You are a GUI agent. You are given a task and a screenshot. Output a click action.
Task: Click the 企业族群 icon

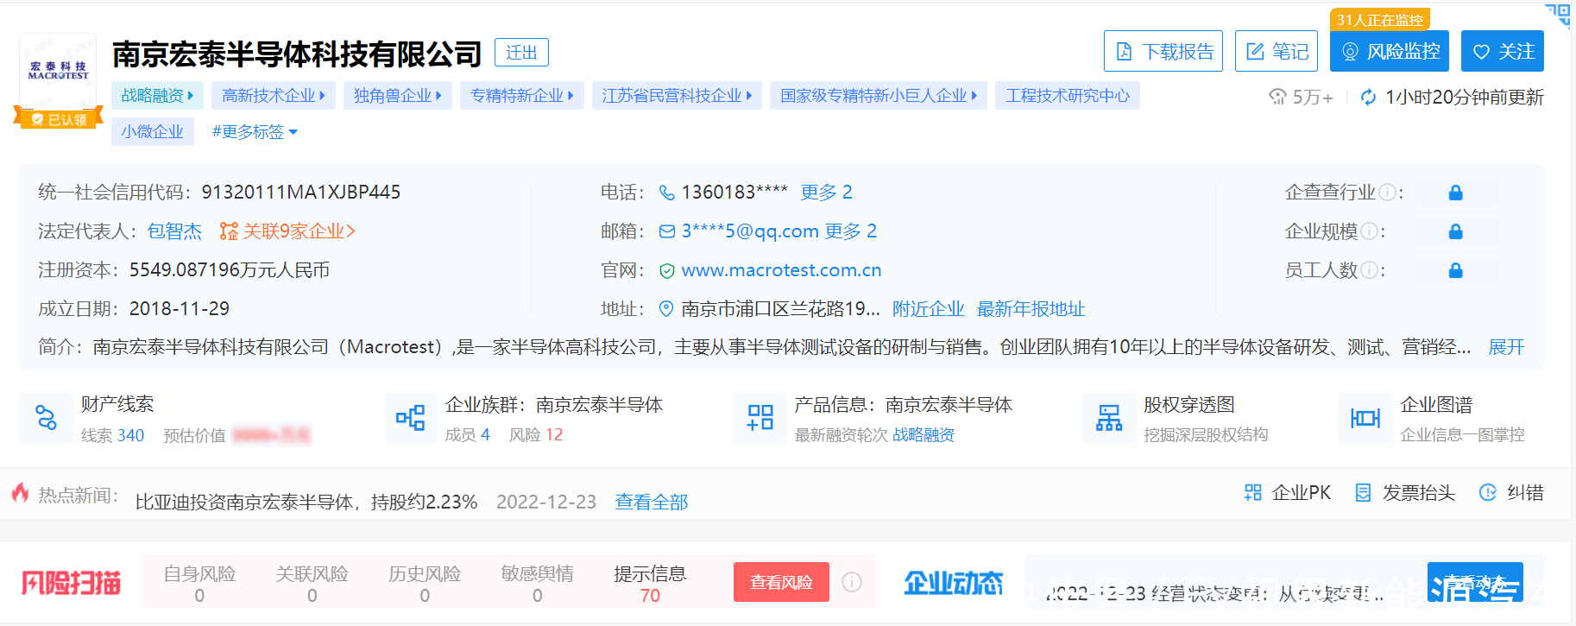point(410,418)
